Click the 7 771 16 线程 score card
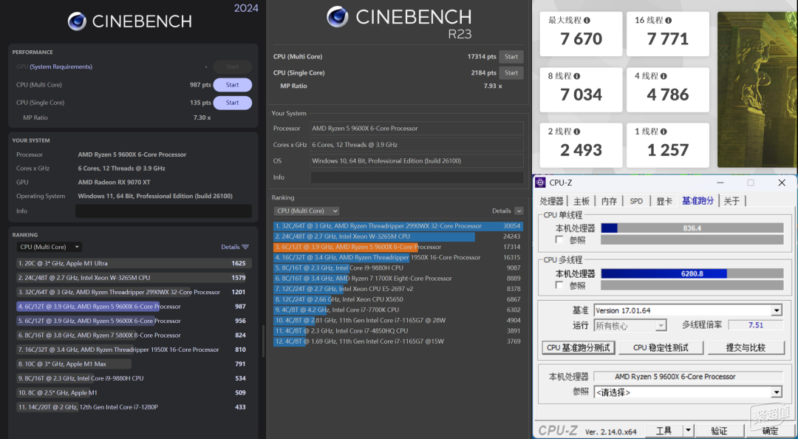The image size is (798, 439). tap(668, 33)
